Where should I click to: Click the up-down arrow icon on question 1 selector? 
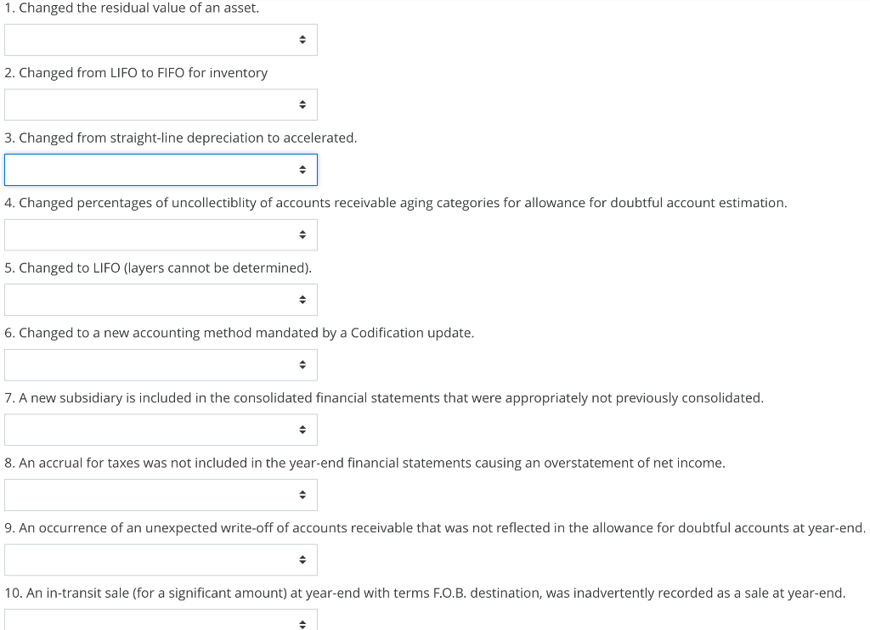tap(303, 39)
